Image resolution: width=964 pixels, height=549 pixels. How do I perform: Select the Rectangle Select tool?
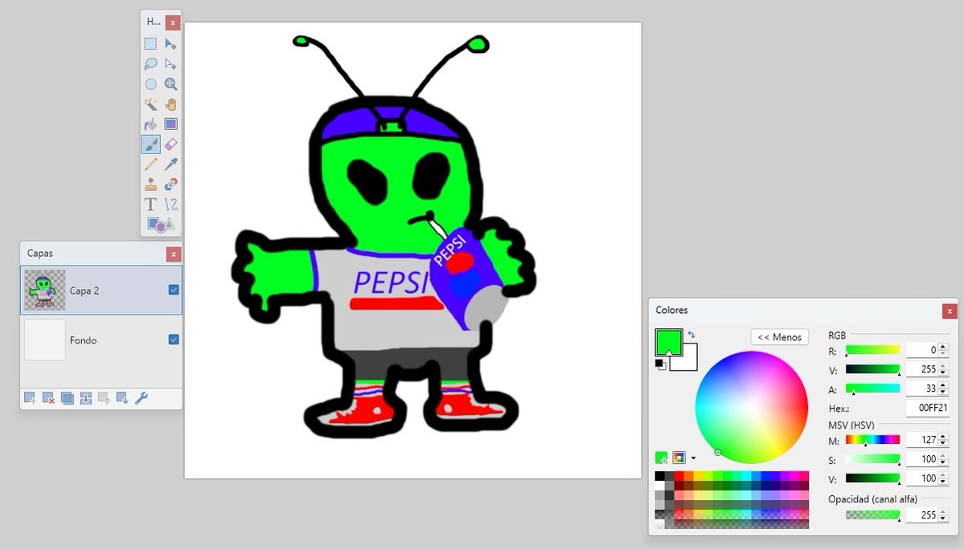[150, 43]
